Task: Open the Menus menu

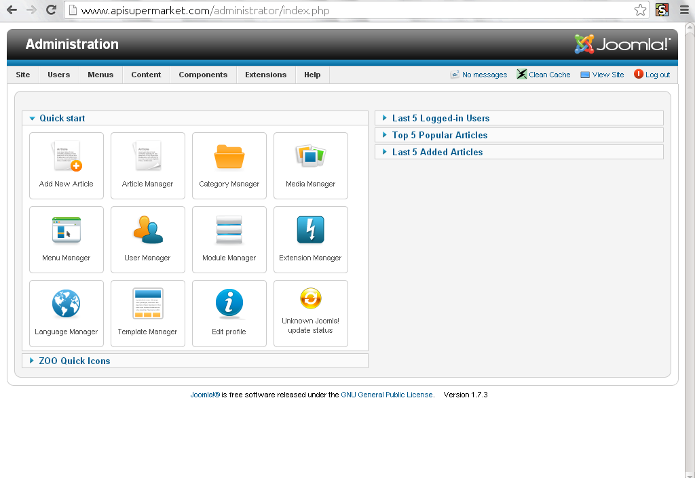Action: click(x=100, y=75)
